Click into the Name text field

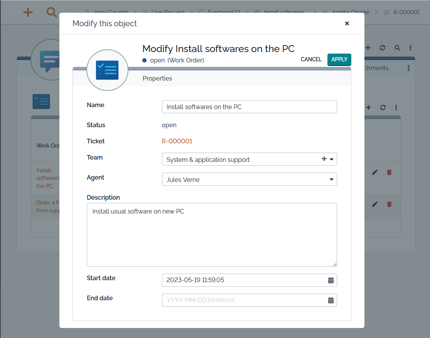pos(249,107)
